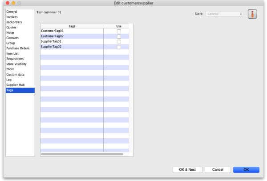
Task: Click the orange info icon
Action: (x=254, y=14)
